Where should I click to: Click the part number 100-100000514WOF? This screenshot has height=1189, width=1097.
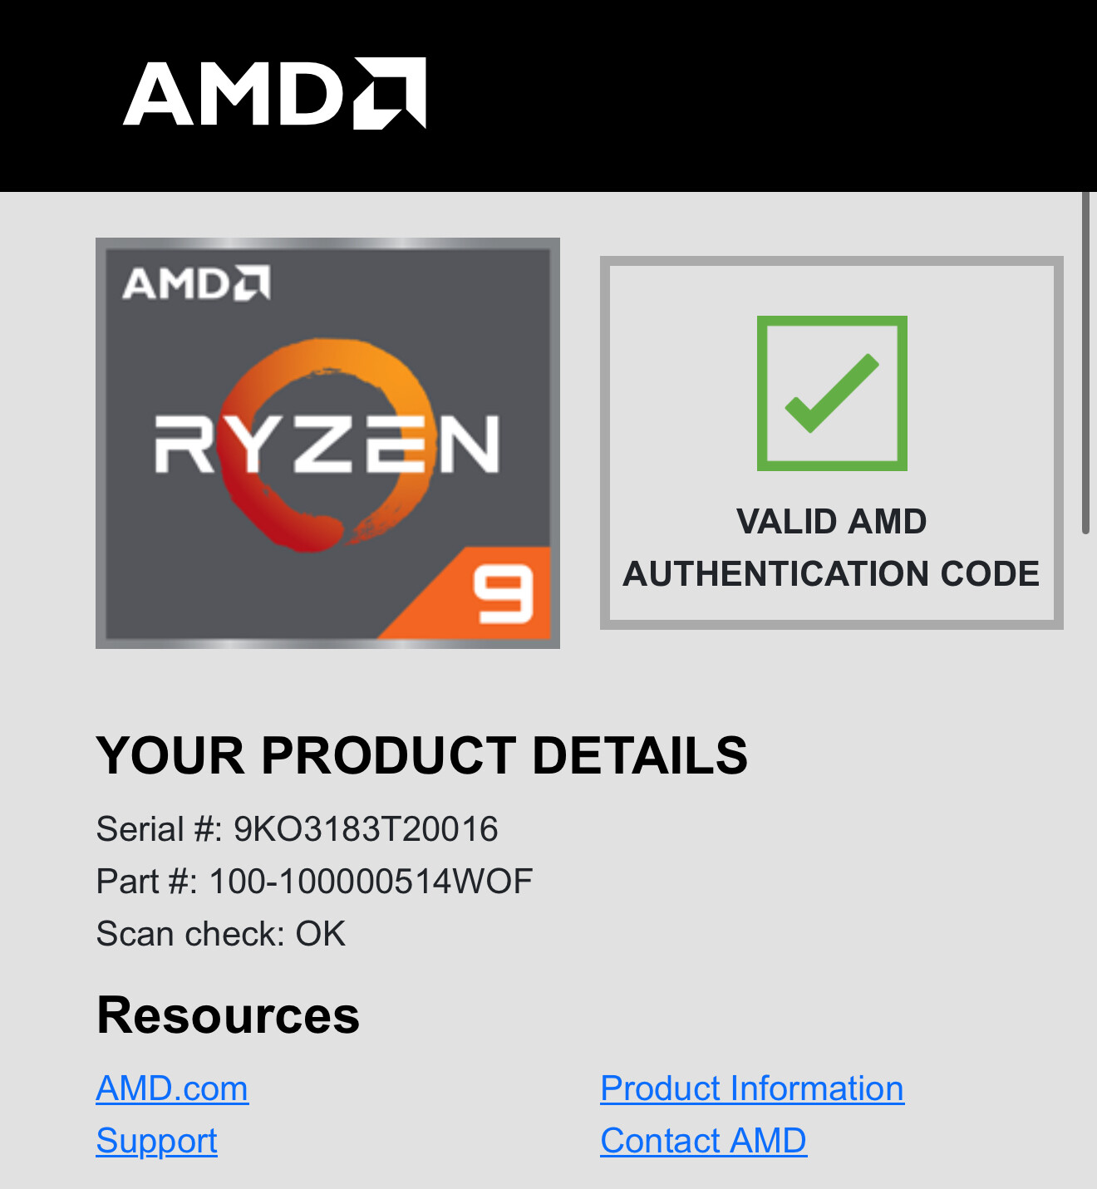coord(371,882)
